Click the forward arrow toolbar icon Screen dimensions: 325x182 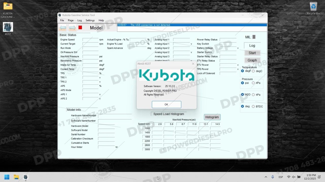73,28
